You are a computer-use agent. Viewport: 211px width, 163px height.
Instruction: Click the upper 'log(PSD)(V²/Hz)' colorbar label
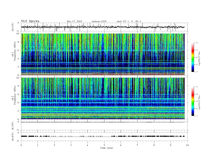200,59
